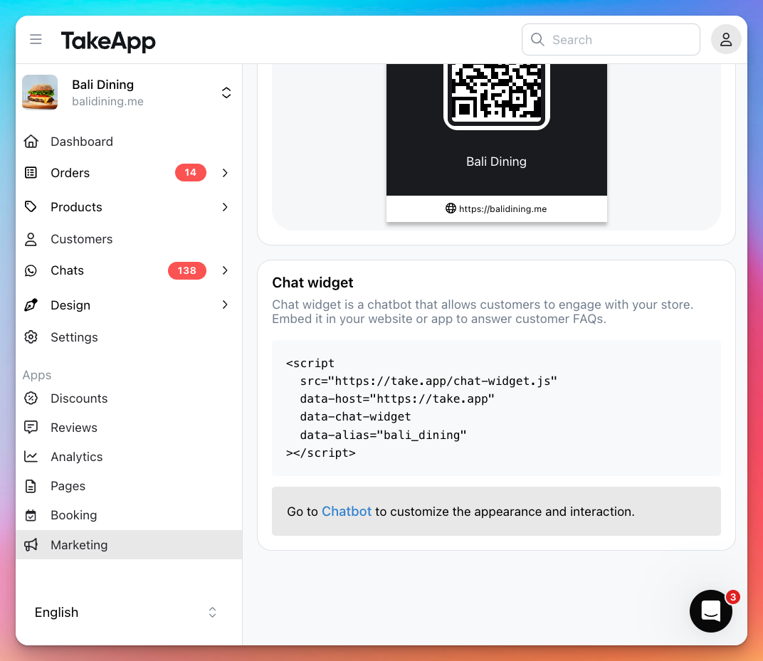This screenshot has width=763, height=661.
Task: Click the Reviews speech bubble icon
Action: pyautogui.click(x=31, y=428)
